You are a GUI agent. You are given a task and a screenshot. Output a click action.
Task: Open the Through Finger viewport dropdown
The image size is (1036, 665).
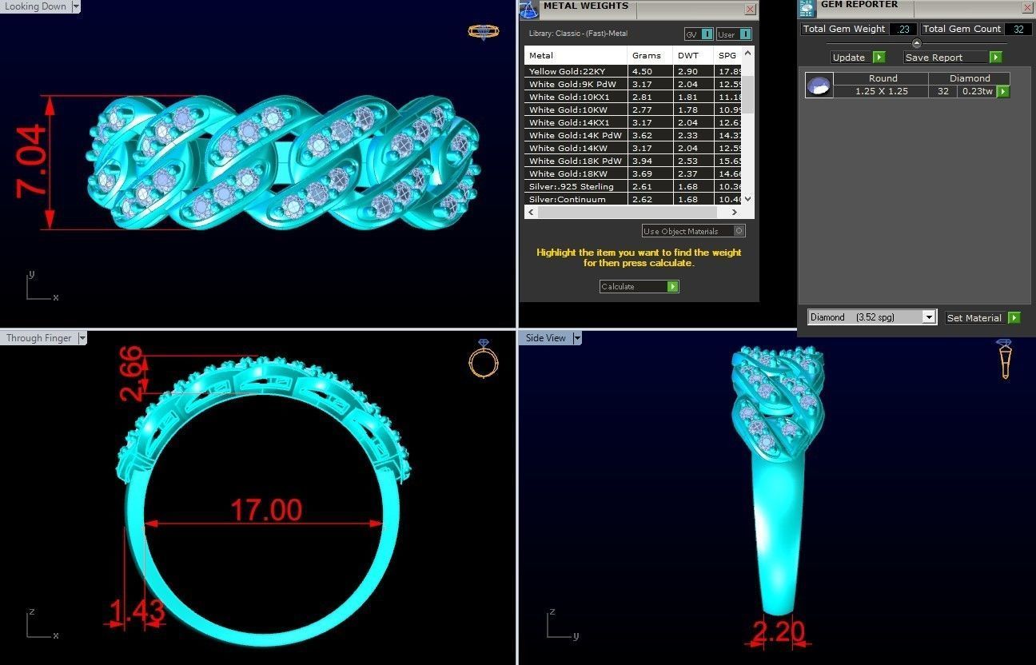tap(82, 338)
